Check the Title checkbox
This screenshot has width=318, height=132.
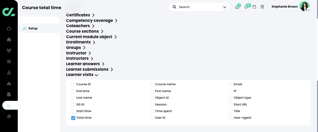230,111
